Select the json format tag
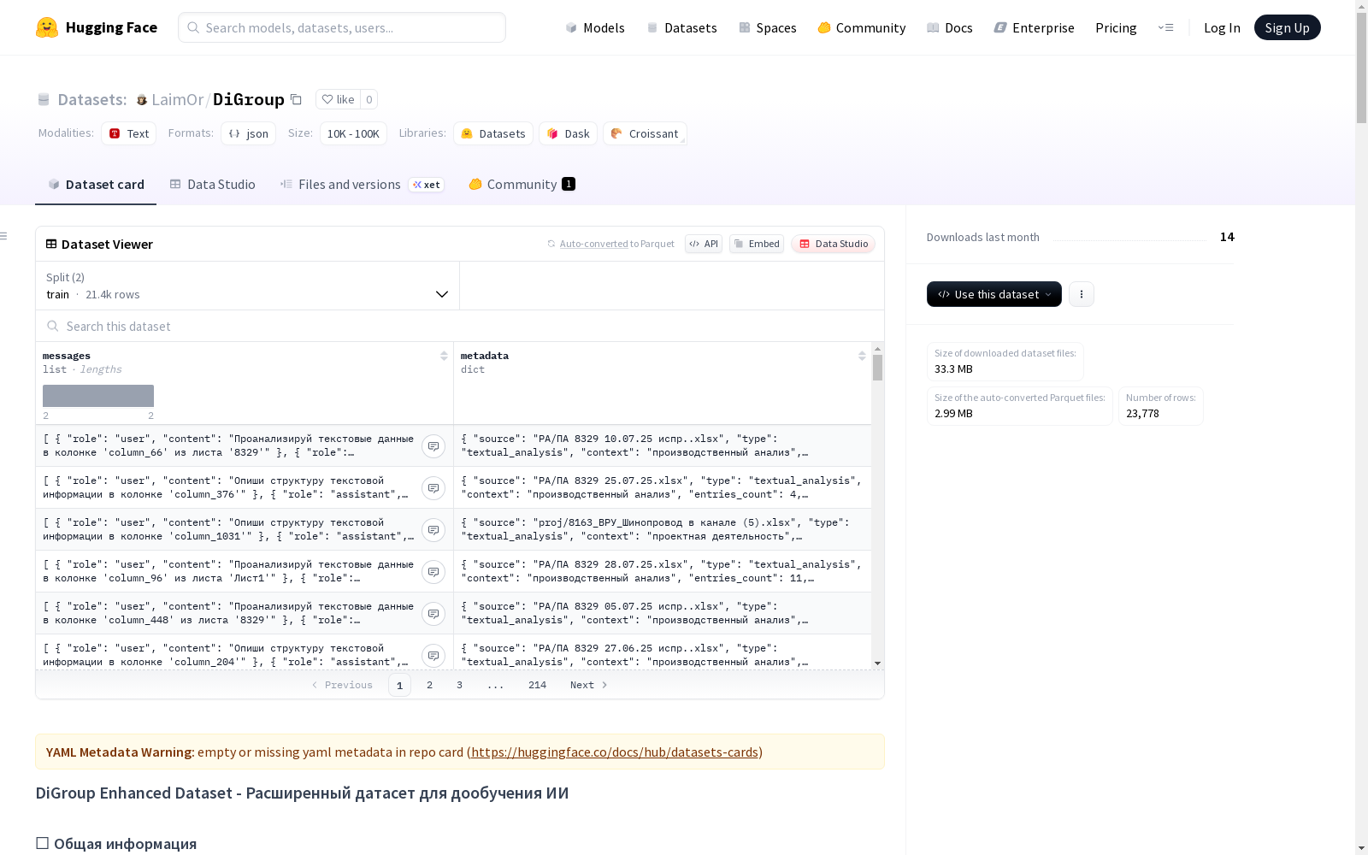The height and width of the screenshot is (855, 1368). coord(249,133)
